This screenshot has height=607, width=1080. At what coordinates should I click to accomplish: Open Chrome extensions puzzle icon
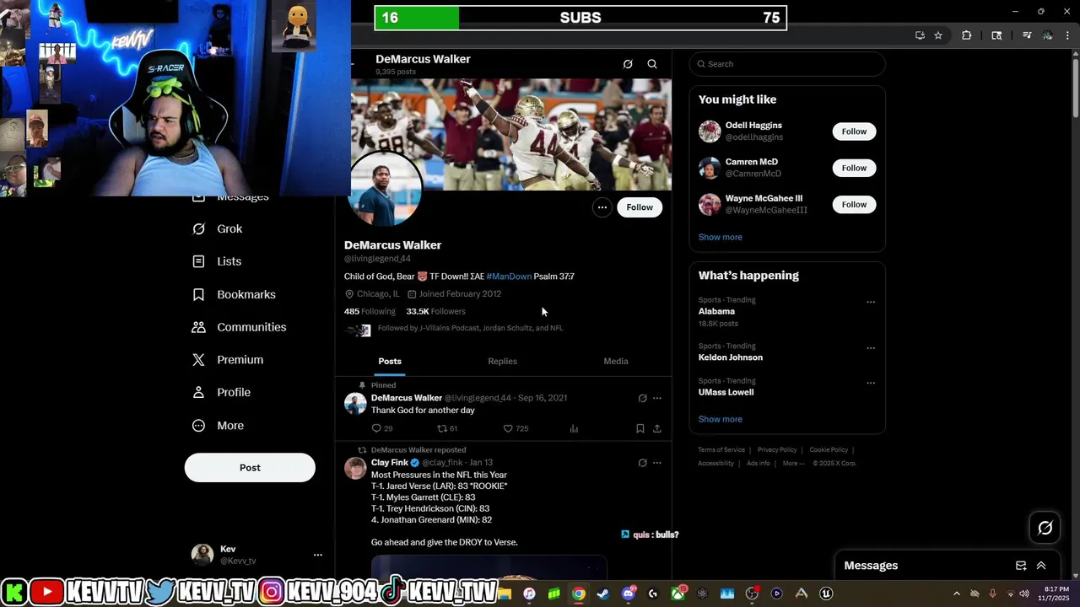click(967, 35)
